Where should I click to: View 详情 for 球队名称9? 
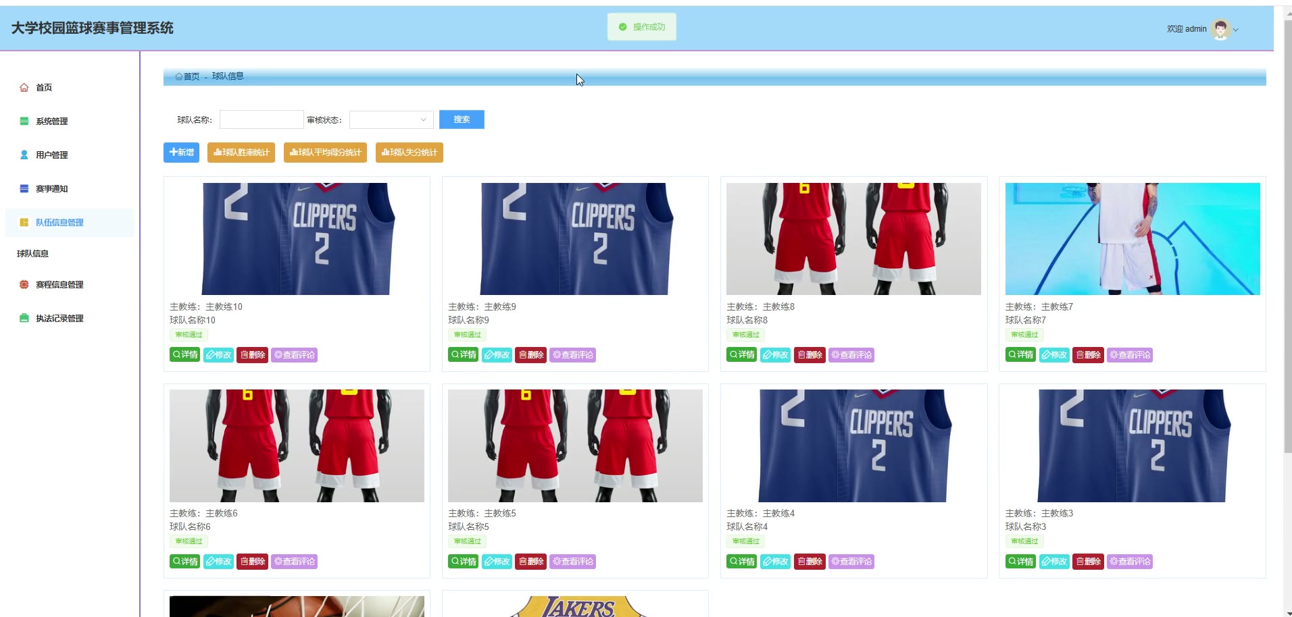(x=463, y=355)
